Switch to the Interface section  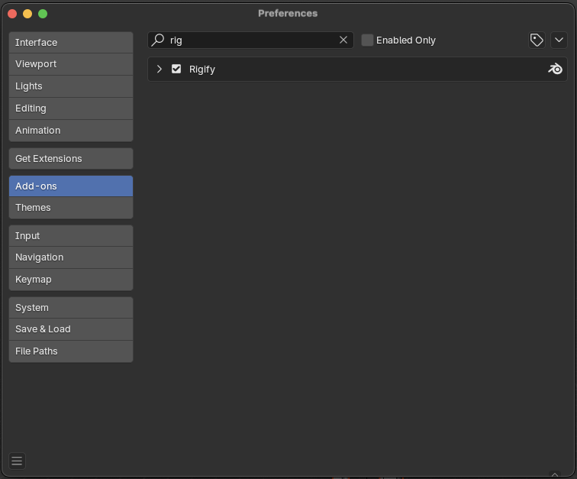[71, 42]
